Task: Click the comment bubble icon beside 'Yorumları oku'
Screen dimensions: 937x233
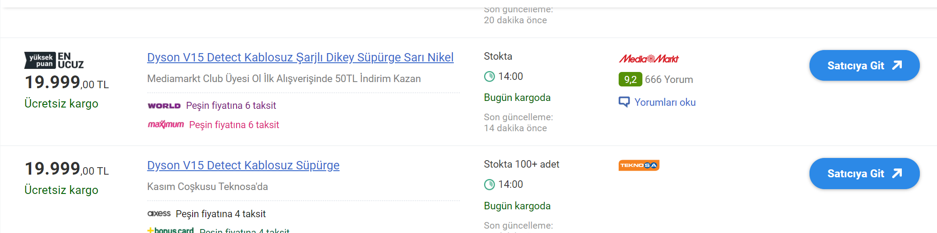Action: [x=624, y=102]
